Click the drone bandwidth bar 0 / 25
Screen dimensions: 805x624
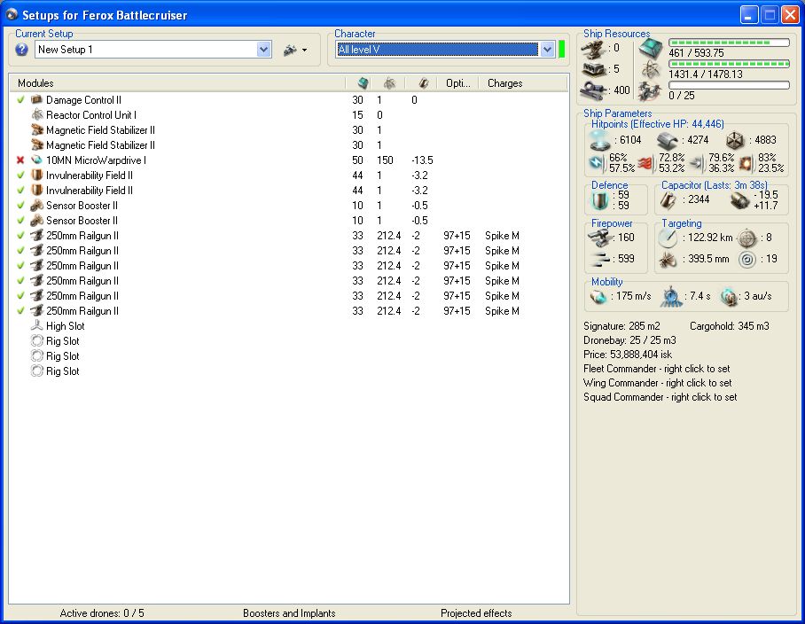point(729,85)
